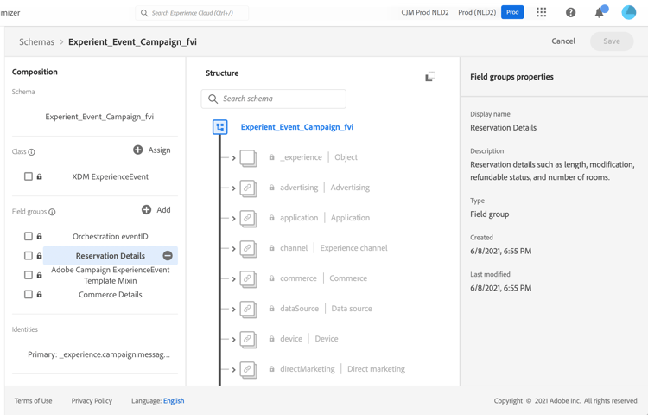Screen dimensions: 648x415
Task: Open the app switcher grid icon
Action: (542, 13)
